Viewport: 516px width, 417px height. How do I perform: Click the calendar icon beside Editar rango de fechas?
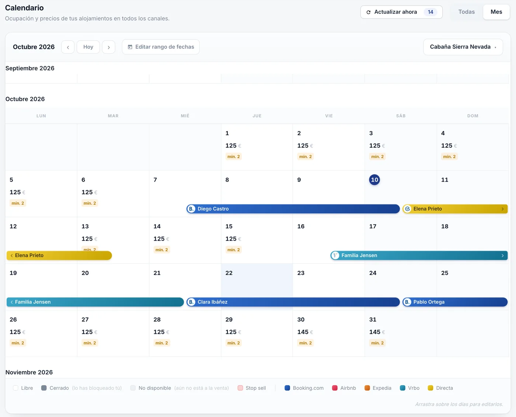(x=130, y=47)
